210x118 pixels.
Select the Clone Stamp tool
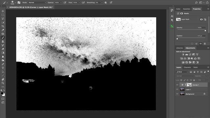coord(3,42)
